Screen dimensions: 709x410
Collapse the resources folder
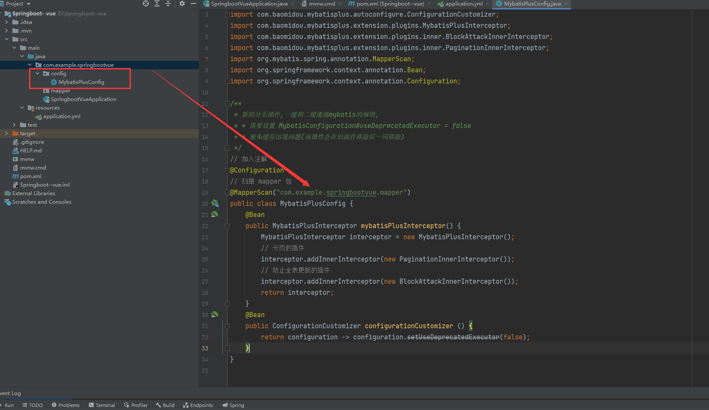[22, 108]
